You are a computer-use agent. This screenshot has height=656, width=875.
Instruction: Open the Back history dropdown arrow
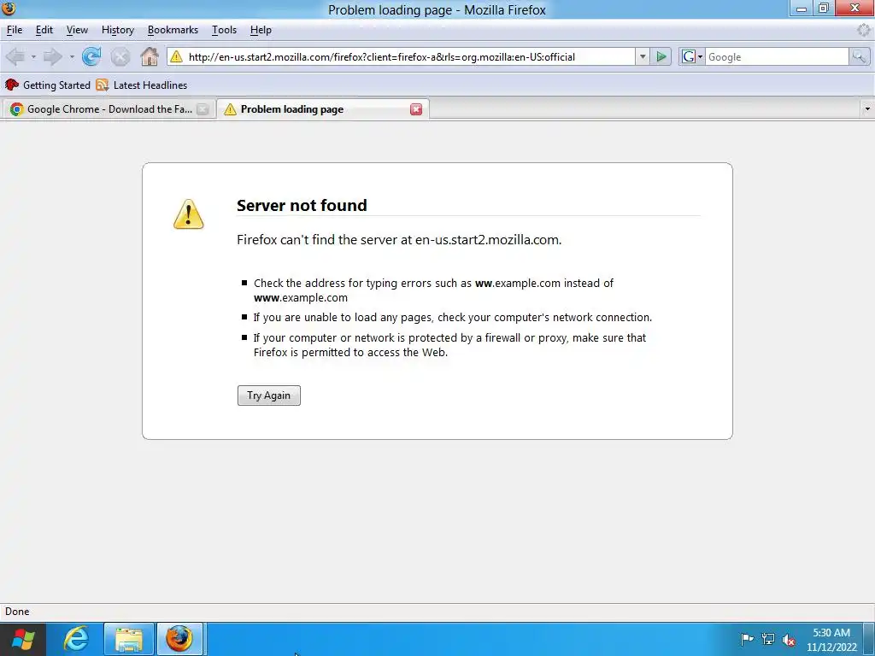[x=33, y=57]
